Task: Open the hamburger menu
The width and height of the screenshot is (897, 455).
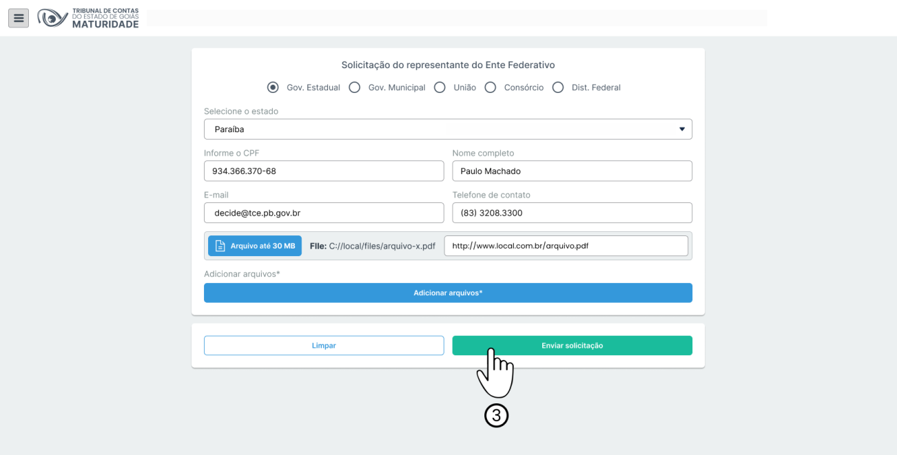Action: point(19,18)
